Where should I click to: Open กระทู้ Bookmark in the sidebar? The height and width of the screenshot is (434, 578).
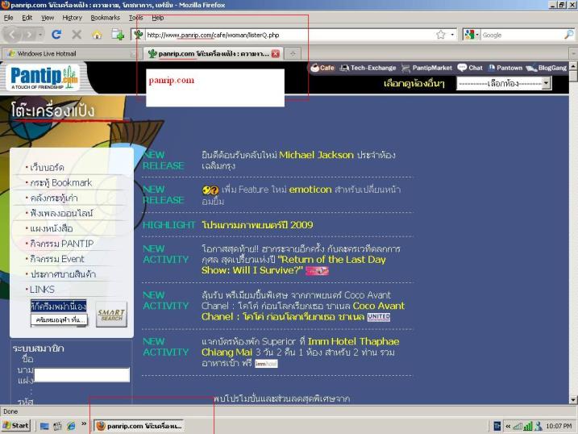(x=60, y=183)
